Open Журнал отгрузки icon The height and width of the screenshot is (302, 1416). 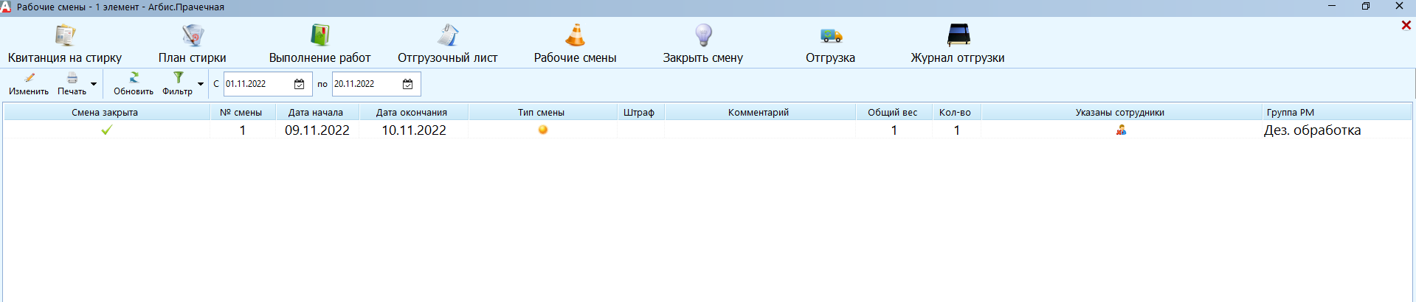click(958, 35)
